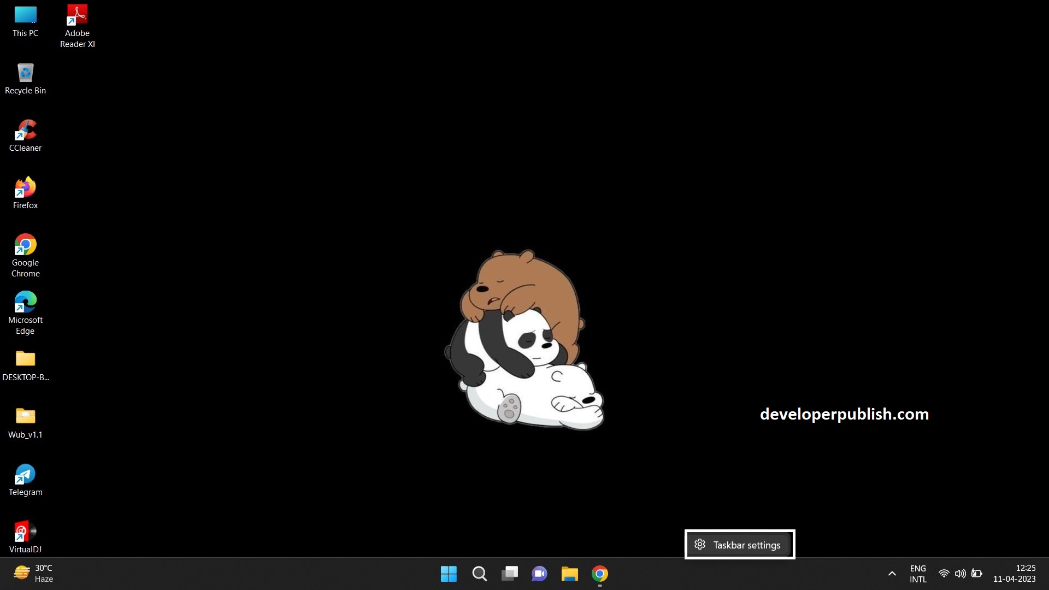Open the Start menu
Viewport: 1049px width, 590px height.
click(x=449, y=574)
